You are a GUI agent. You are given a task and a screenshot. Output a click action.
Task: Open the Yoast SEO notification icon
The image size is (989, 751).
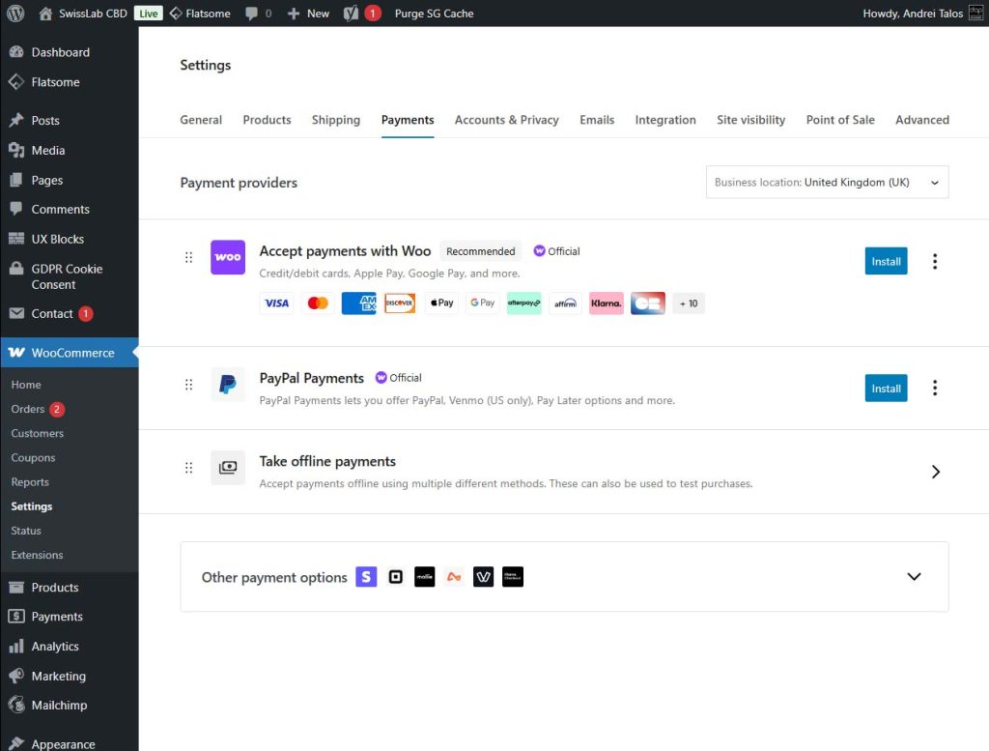[x=358, y=14]
